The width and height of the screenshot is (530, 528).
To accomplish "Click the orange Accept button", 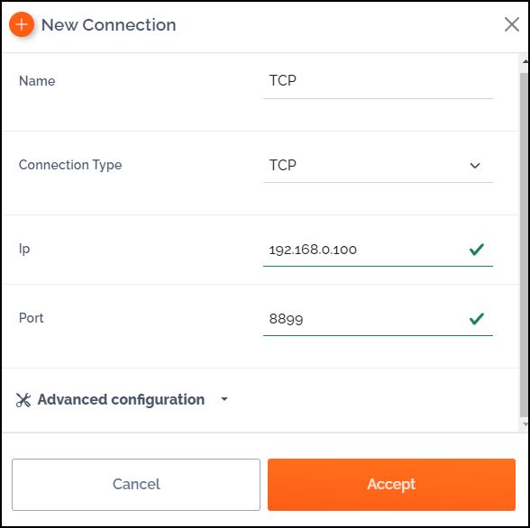I will pos(391,485).
